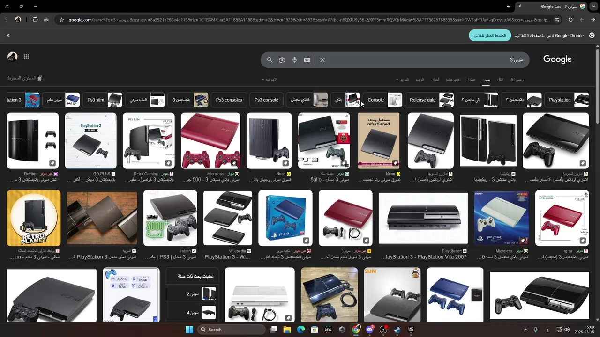
Task: Open OBS Studio from taskbar
Action: pyautogui.click(x=383, y=330)
